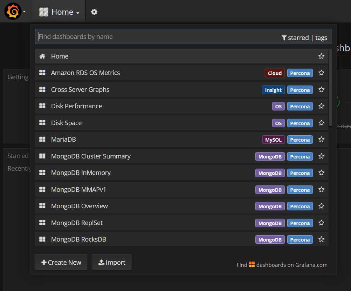Click Percona tag on Amazon RDS row

(300, 73)
